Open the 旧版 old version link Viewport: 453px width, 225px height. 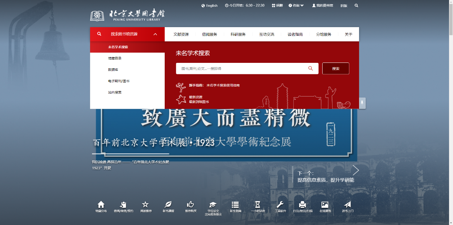click(x=344, y=5)
